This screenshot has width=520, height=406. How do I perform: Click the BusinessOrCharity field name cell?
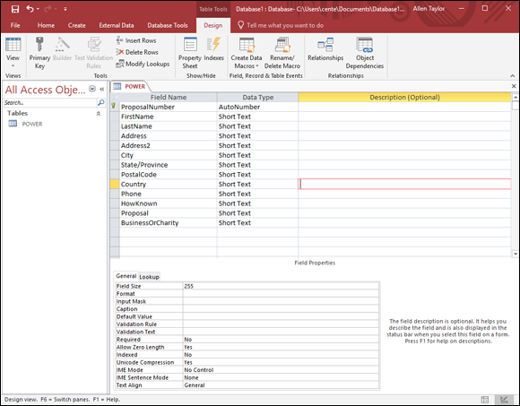tap(169, 223)
